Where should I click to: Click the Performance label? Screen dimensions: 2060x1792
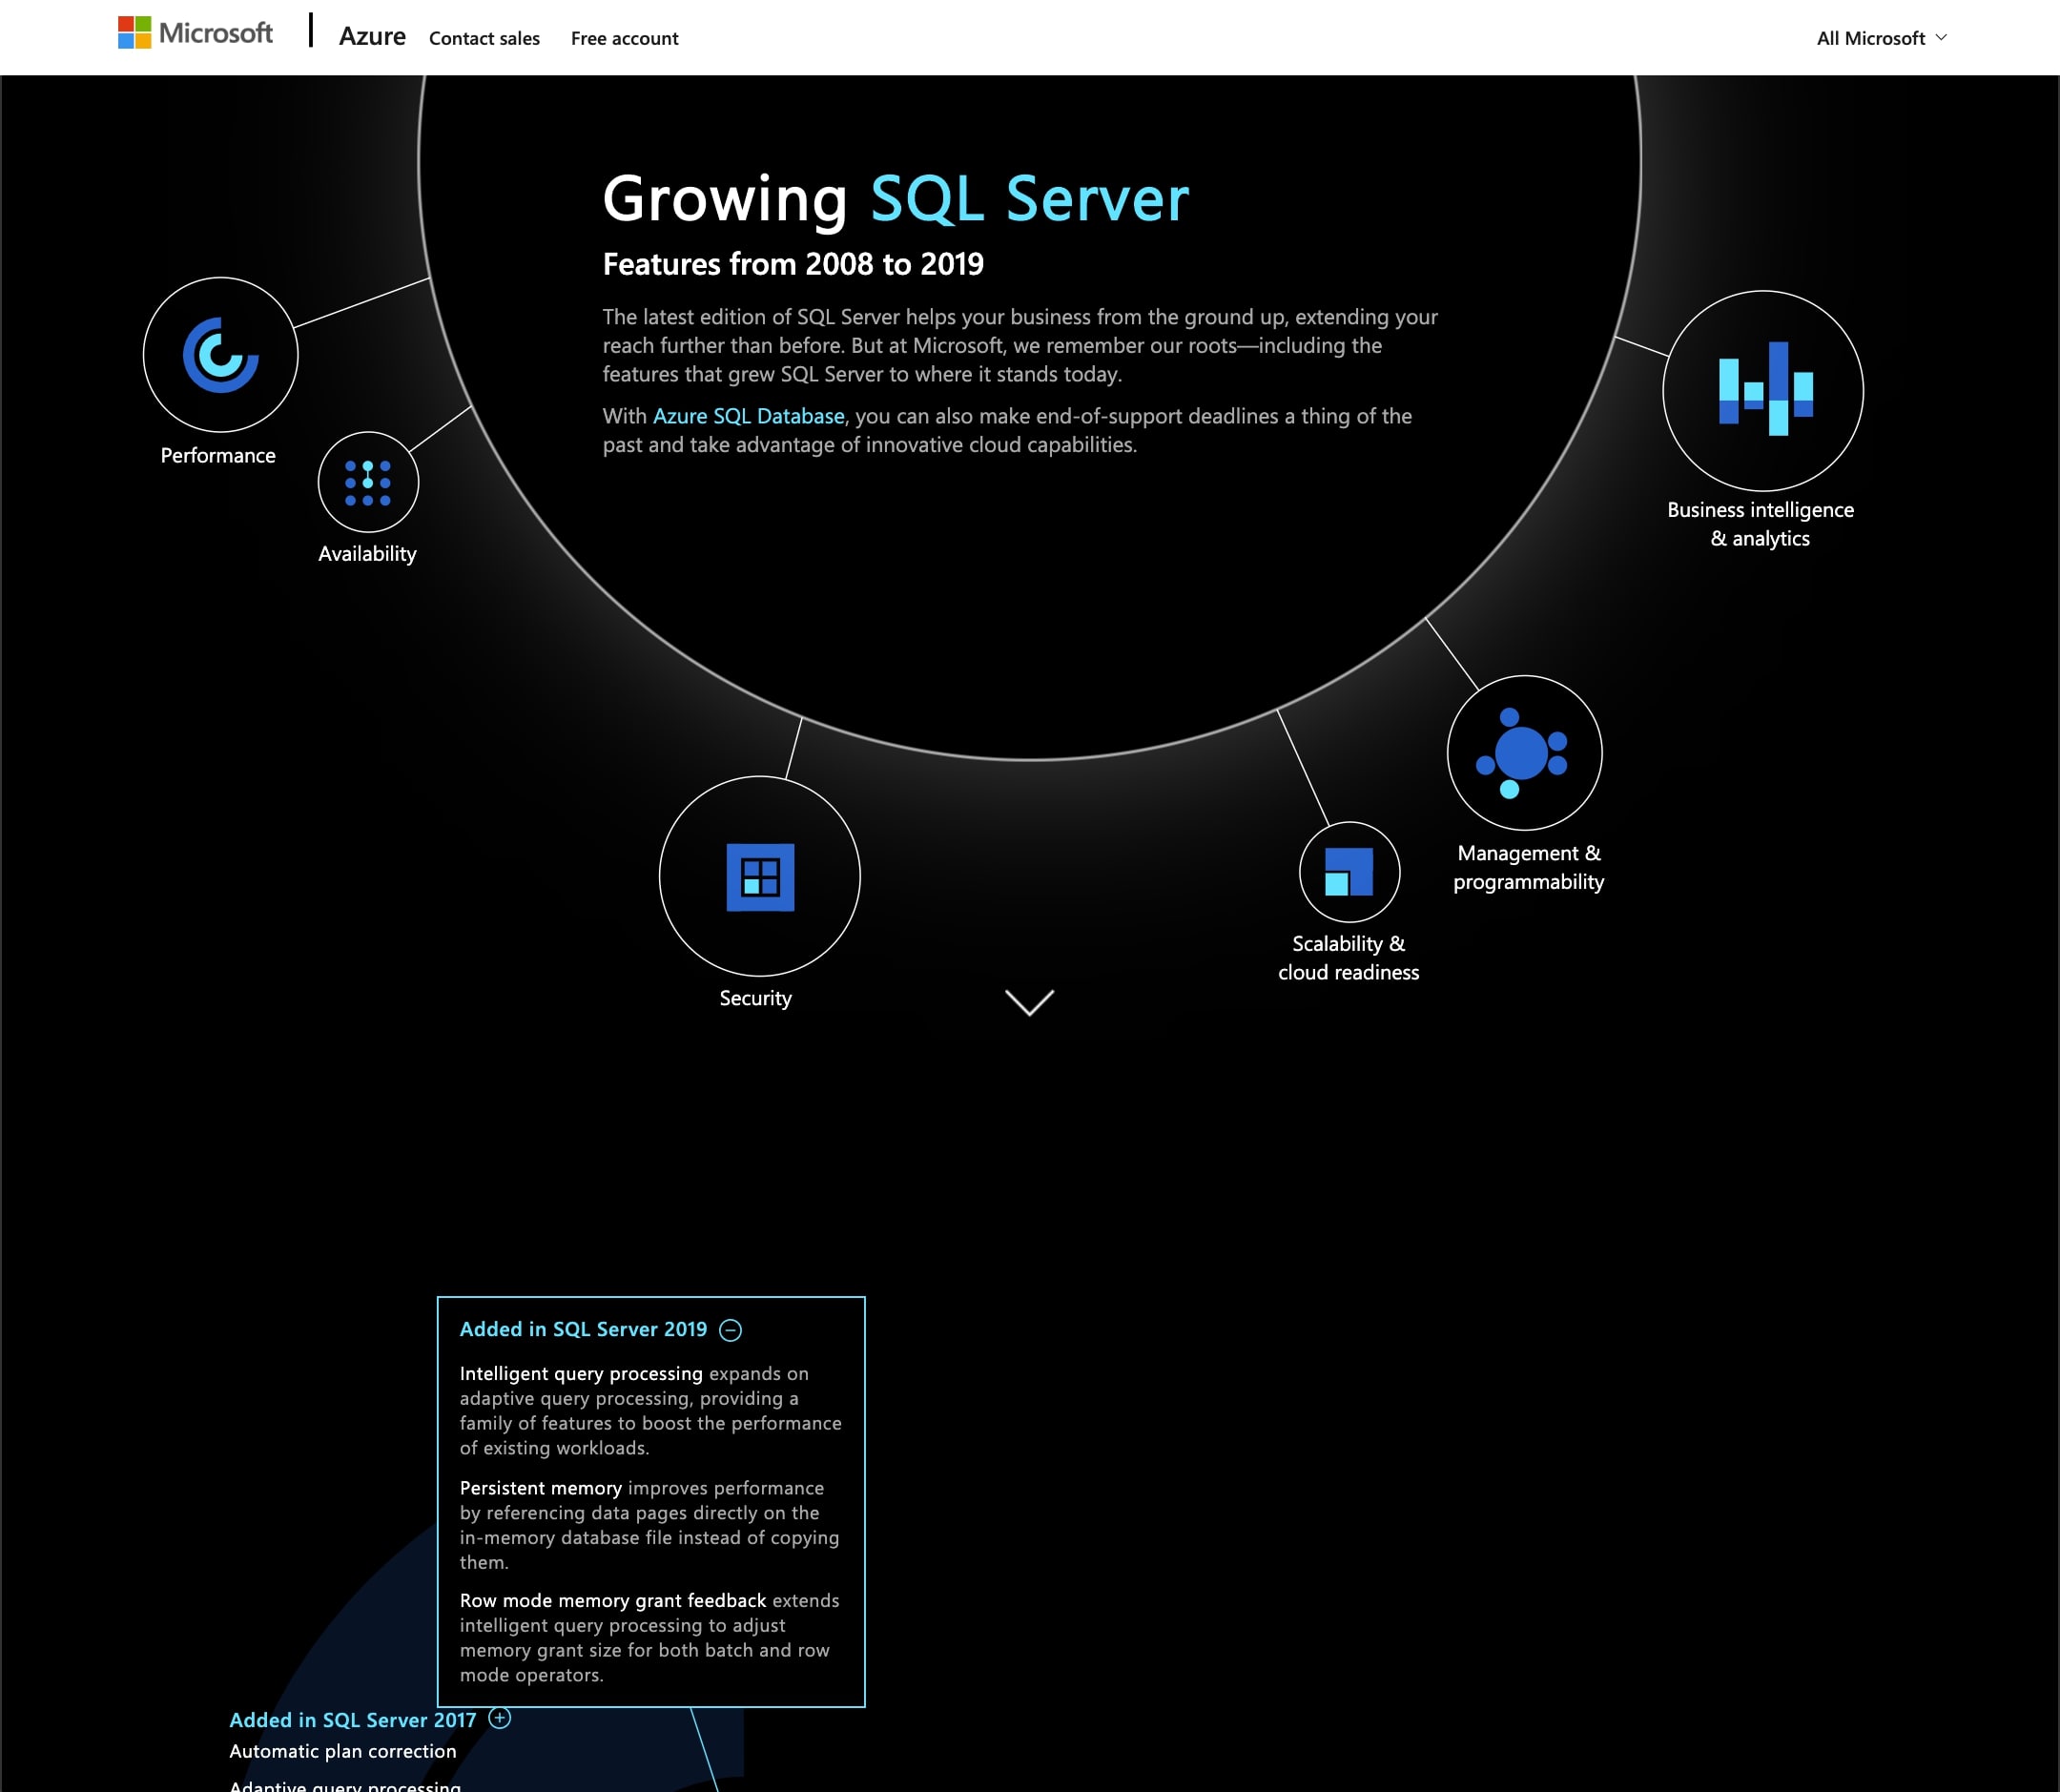[218, 455]
